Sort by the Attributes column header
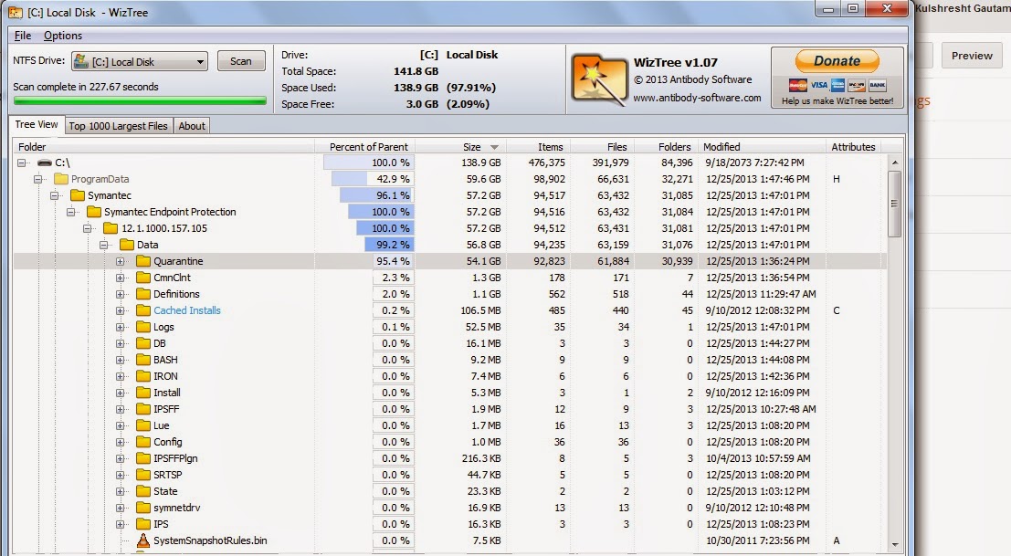 tap(852, 147)
